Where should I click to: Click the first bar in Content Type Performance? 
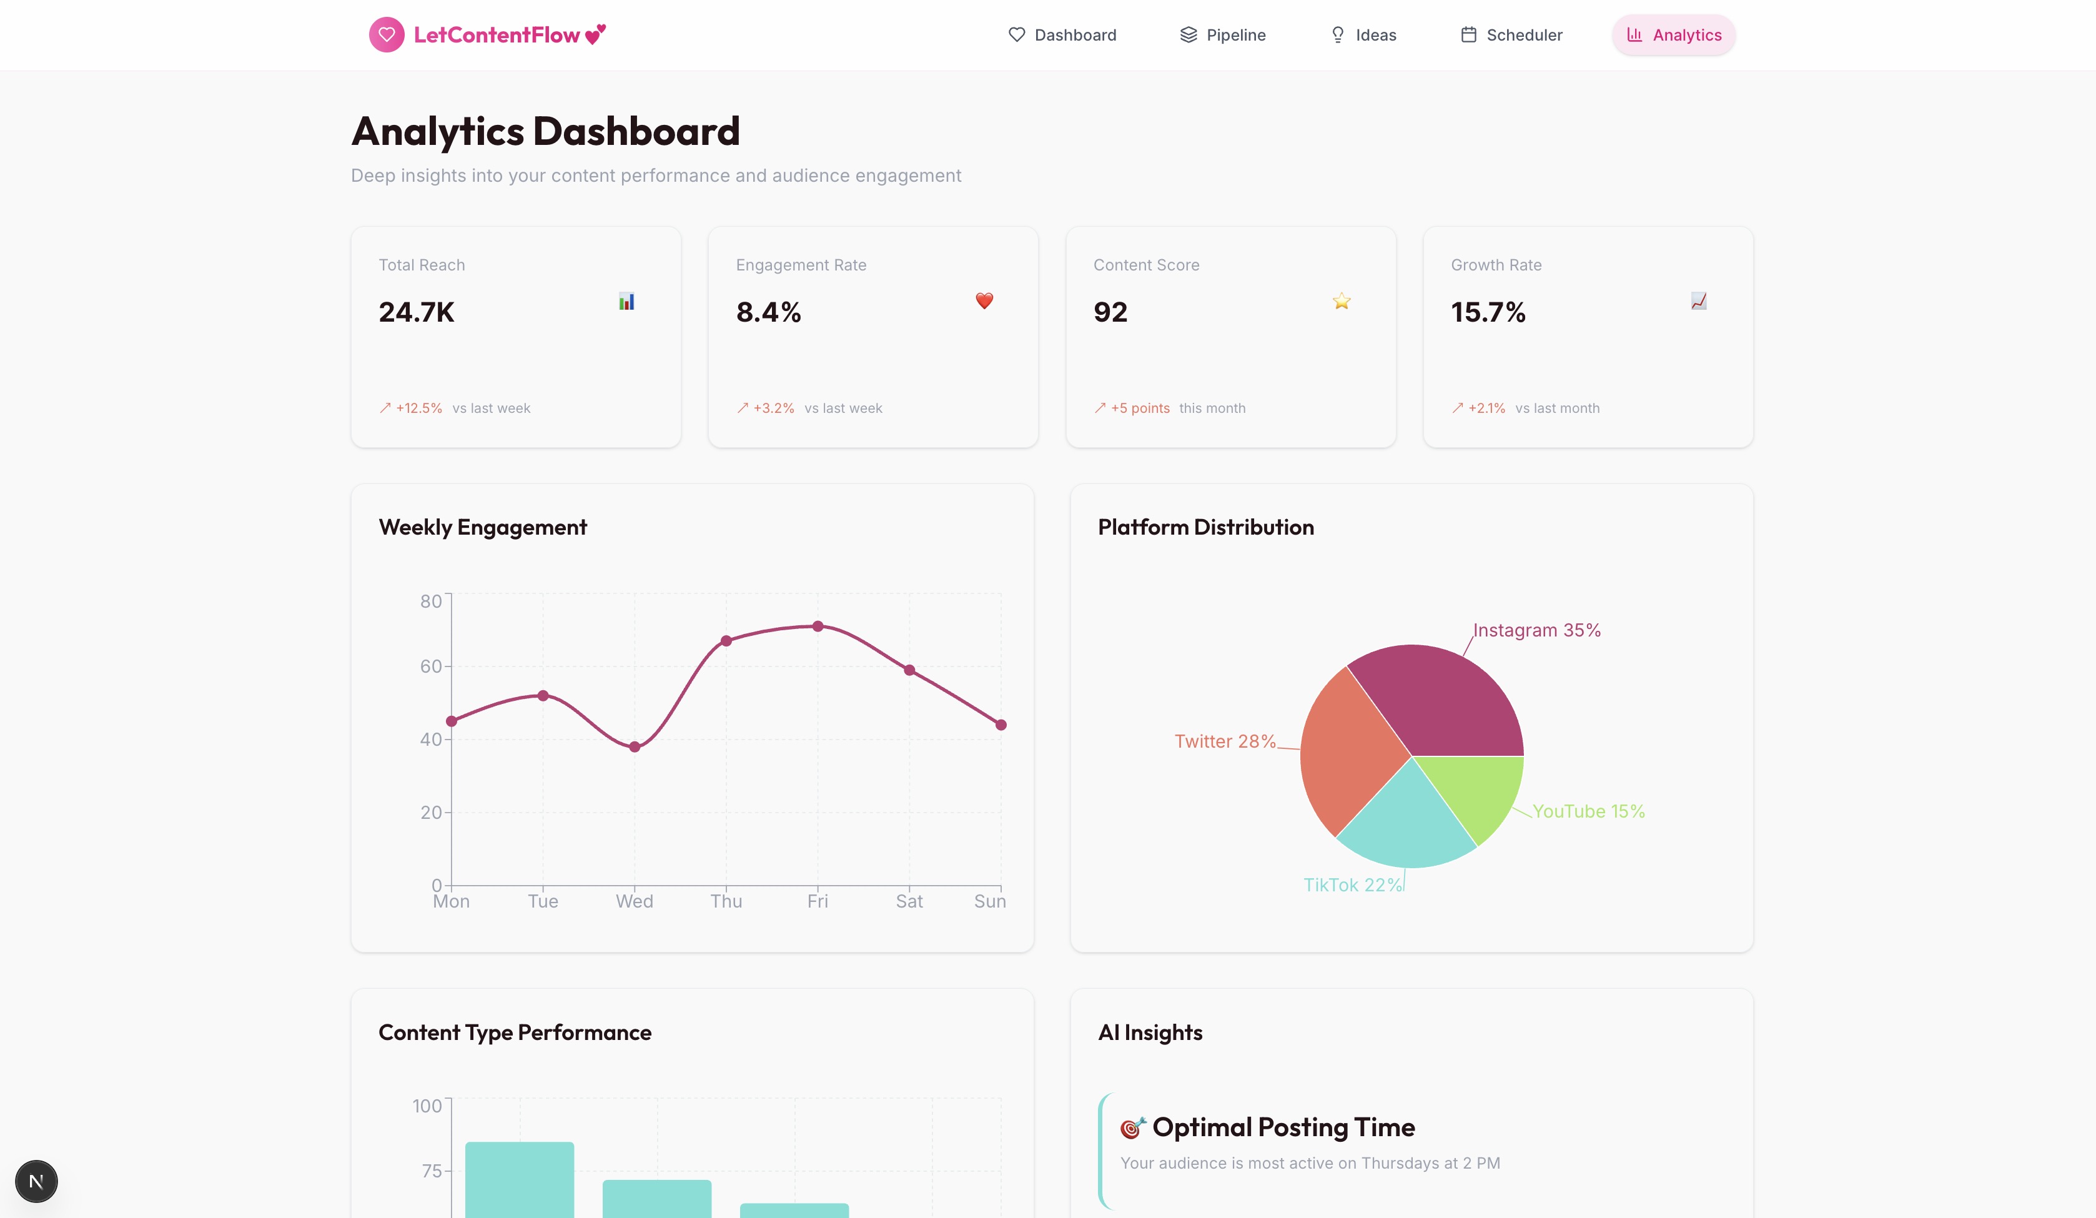coord(519,1181)
